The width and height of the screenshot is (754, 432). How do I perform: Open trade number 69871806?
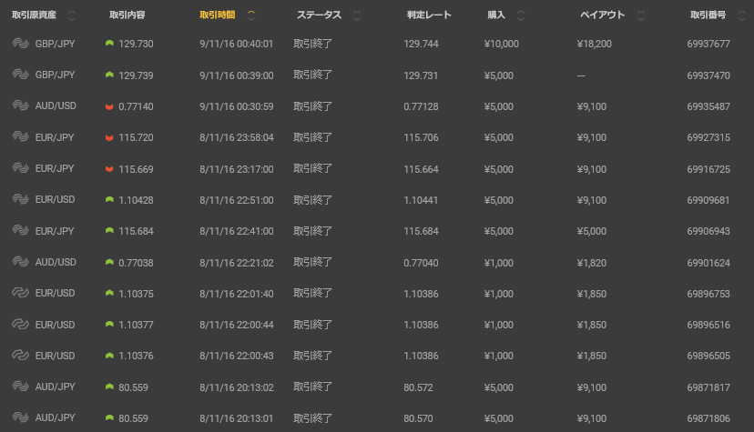click(708, 417)
